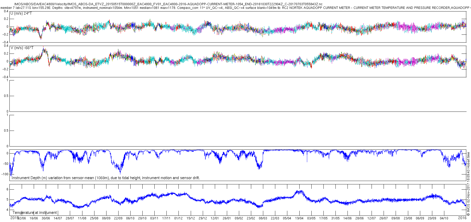Screen dimensions: 471x222
Task: Click the 'Instrument Depth (m) variation' caption
Action: click(106, 178)
